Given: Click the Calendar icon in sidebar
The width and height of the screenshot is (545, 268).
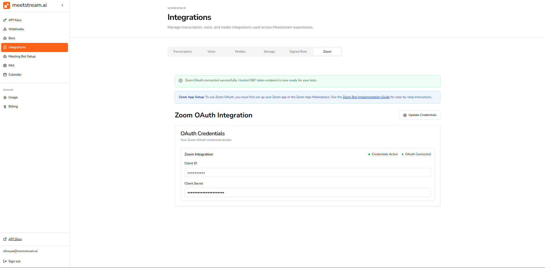Looking at the screenshot, I should coord(5,75).
